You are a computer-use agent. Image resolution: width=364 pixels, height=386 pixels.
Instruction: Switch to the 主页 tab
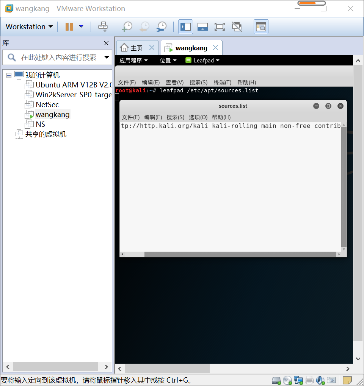click(136, 48)
